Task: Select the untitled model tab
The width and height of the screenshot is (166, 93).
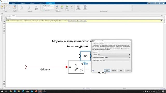Action: click(x=13, y=16)
